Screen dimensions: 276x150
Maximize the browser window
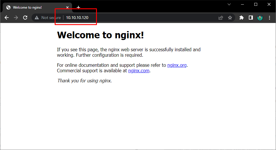tap(256, 4)
